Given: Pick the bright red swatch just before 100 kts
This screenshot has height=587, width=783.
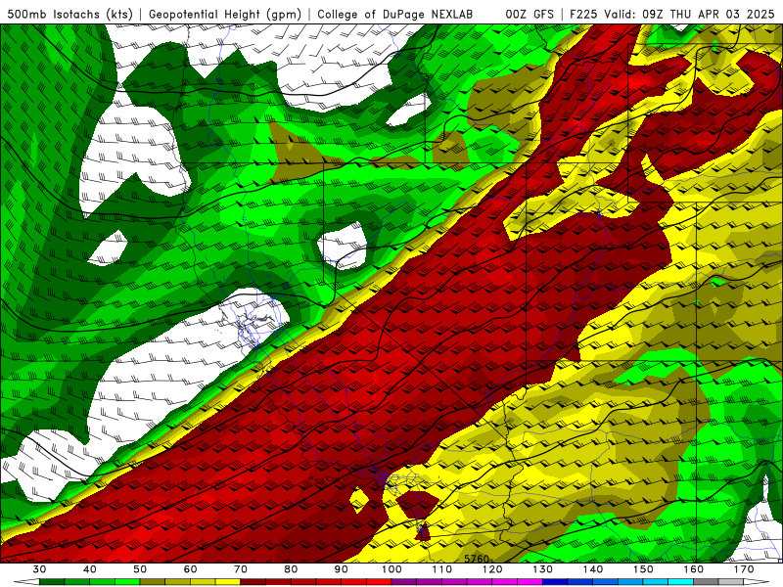Looking at the screenshot, I should (379, 581).
